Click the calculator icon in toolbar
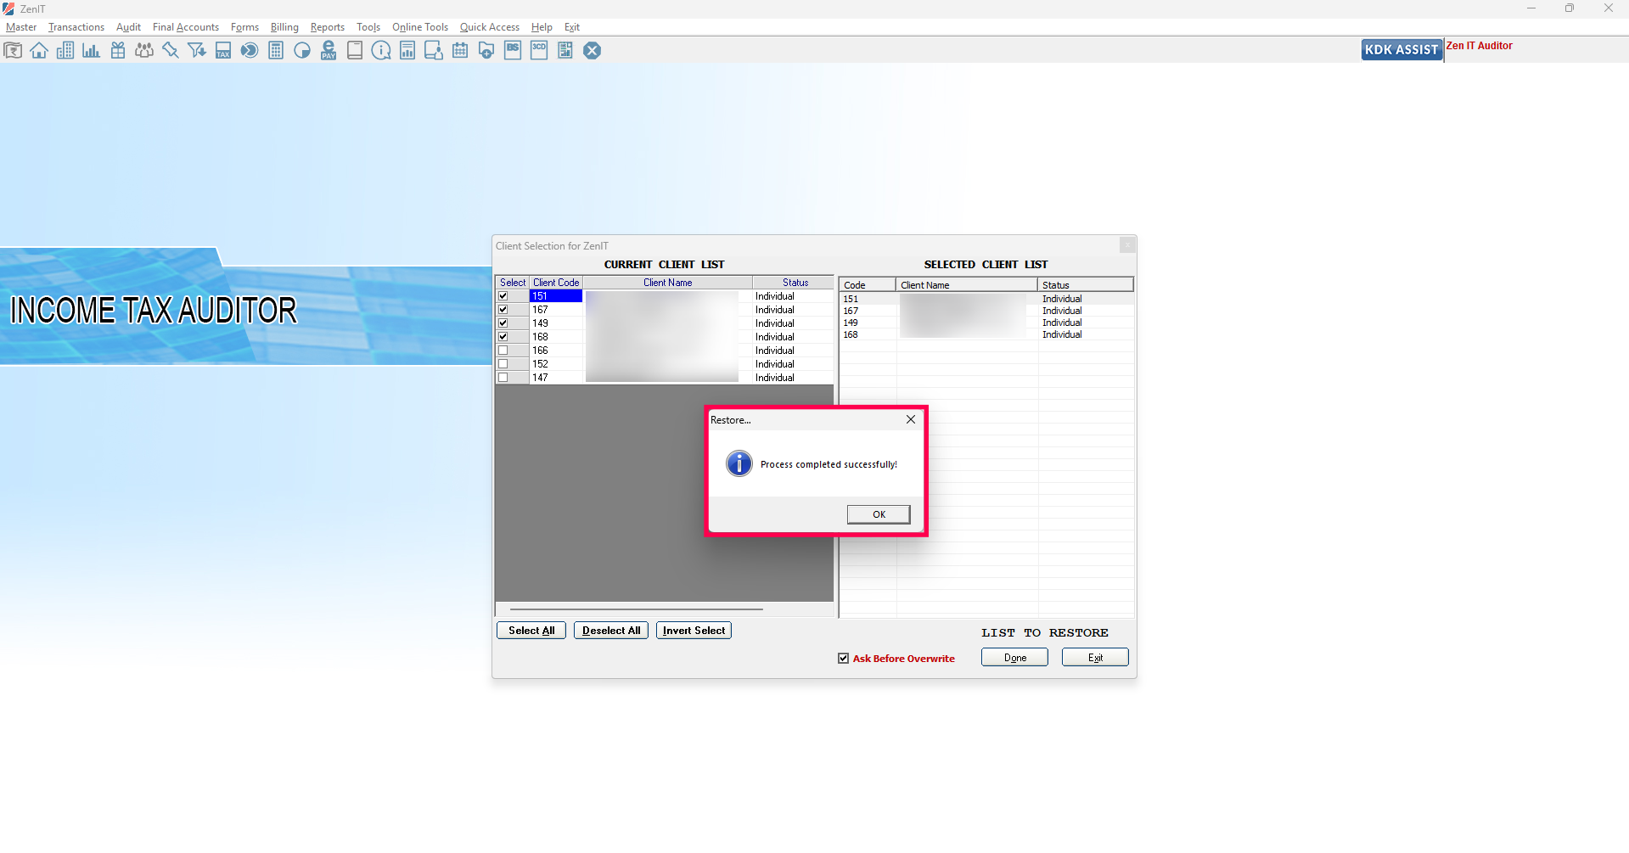Image resolution: width=1629 pixels, height=853 pixels. pyautogui.click(x=276, y=51)
